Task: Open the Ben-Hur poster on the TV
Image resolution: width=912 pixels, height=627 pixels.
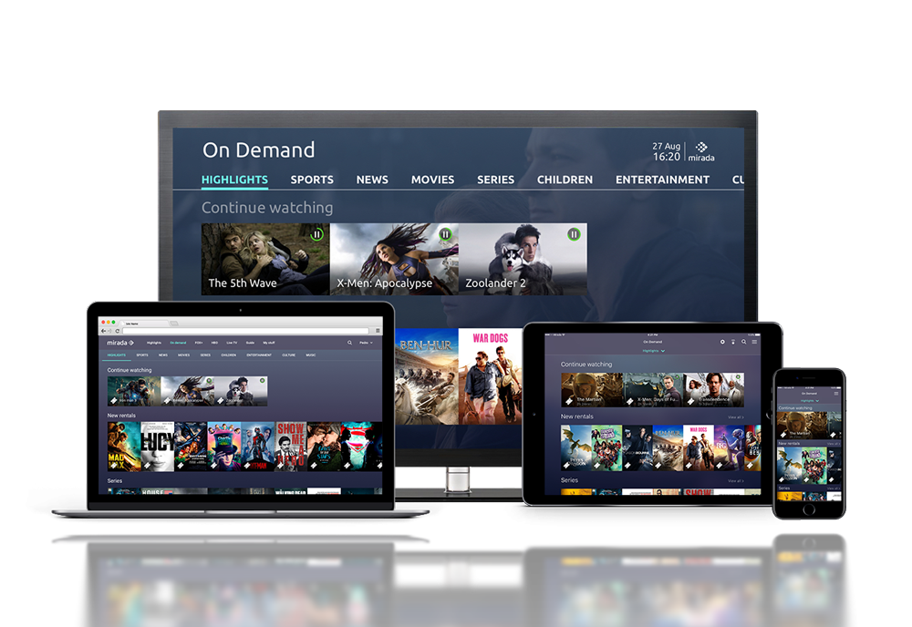Action: coord(426,376)
